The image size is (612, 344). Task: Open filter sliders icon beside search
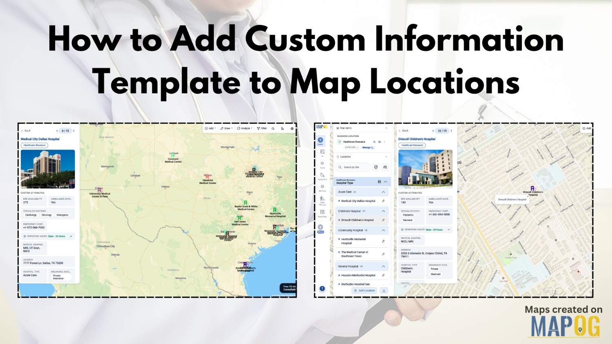click(385, 167)
